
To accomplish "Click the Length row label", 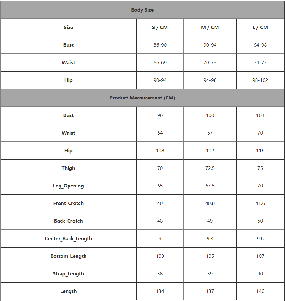I will point(68,291).
